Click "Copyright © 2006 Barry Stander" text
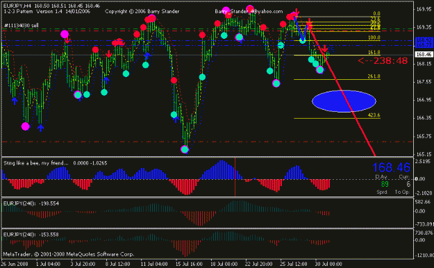This screenshot has width=434, height=268. pos(142,12)
